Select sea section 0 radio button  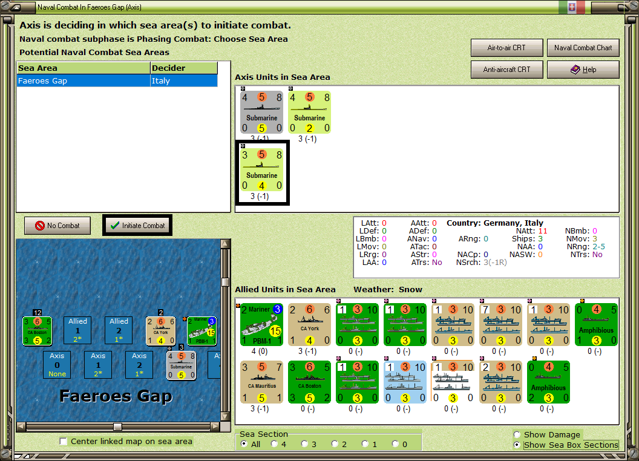point(395,444)
